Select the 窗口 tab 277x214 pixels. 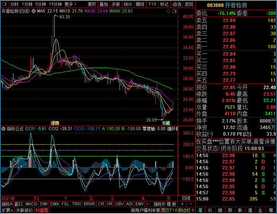click(19, 204)
